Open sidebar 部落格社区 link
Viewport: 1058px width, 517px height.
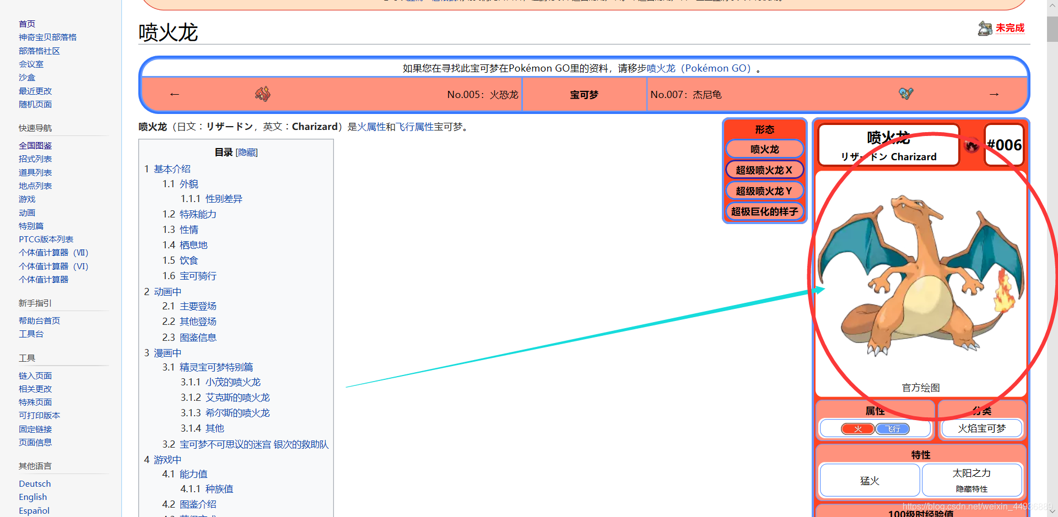coord(39,51)
